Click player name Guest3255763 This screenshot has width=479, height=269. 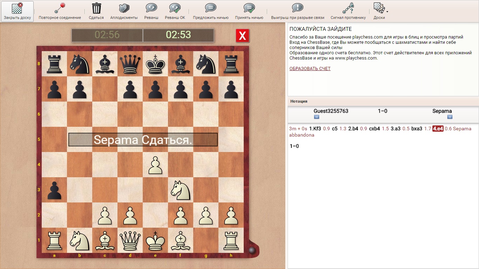click(331, 111)
